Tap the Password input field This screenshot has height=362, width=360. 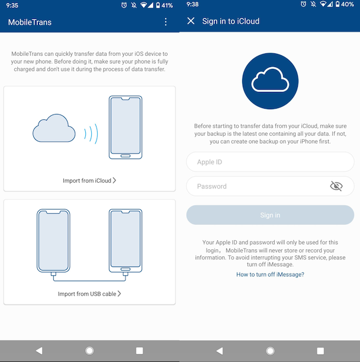tap(270, 186)
